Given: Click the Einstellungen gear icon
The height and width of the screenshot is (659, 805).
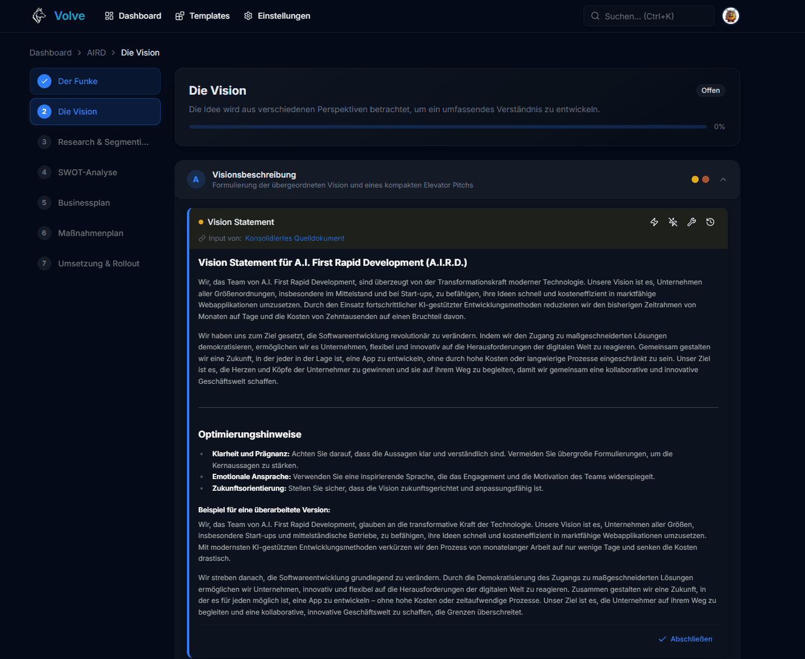Looking at the screenshot, I should click(x=248, y=16).
